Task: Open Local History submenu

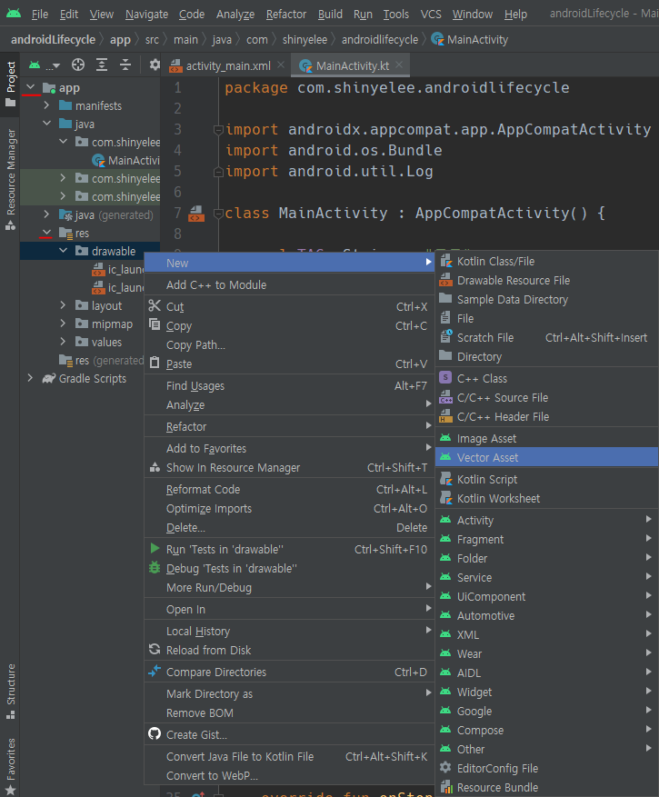Action: 289,632
